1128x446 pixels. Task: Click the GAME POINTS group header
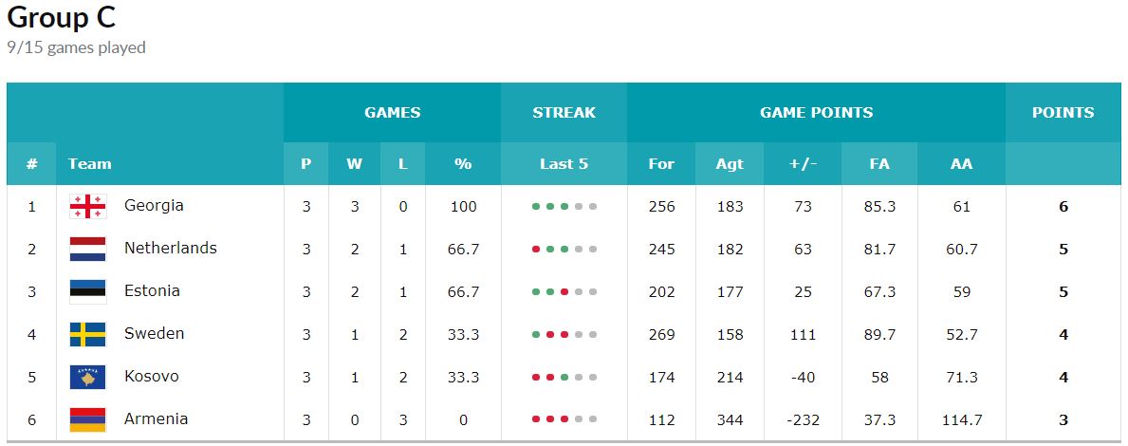click(x=817, y=113)
